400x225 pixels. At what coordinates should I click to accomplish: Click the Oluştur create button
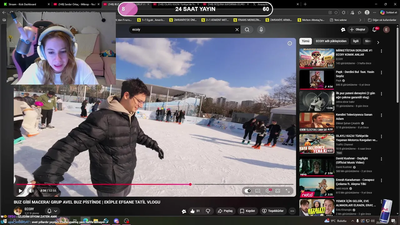tap(357, 29)
